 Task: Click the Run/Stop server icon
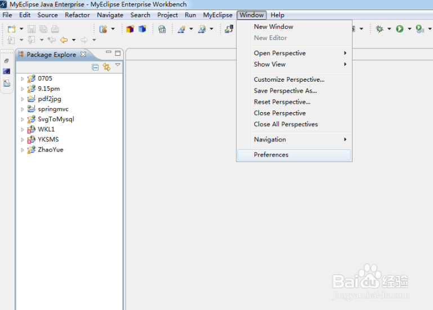click(x=202, y=29)
